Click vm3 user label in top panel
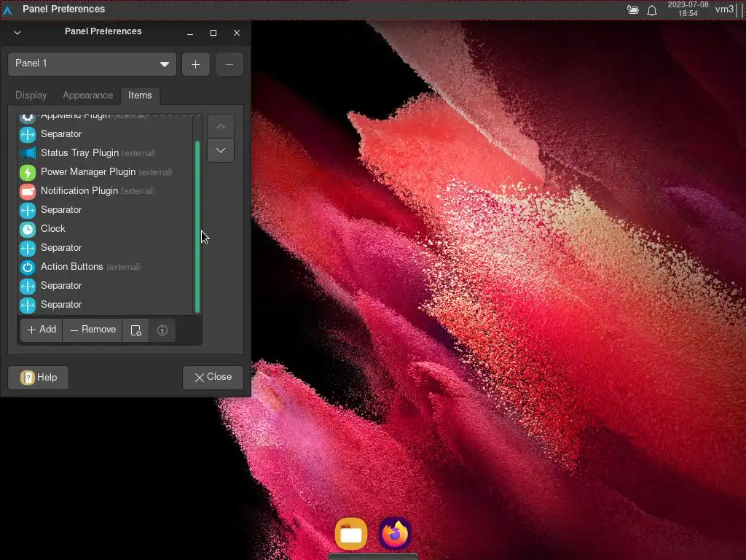Viewport: 746px width, 560px height. point(724,9)
